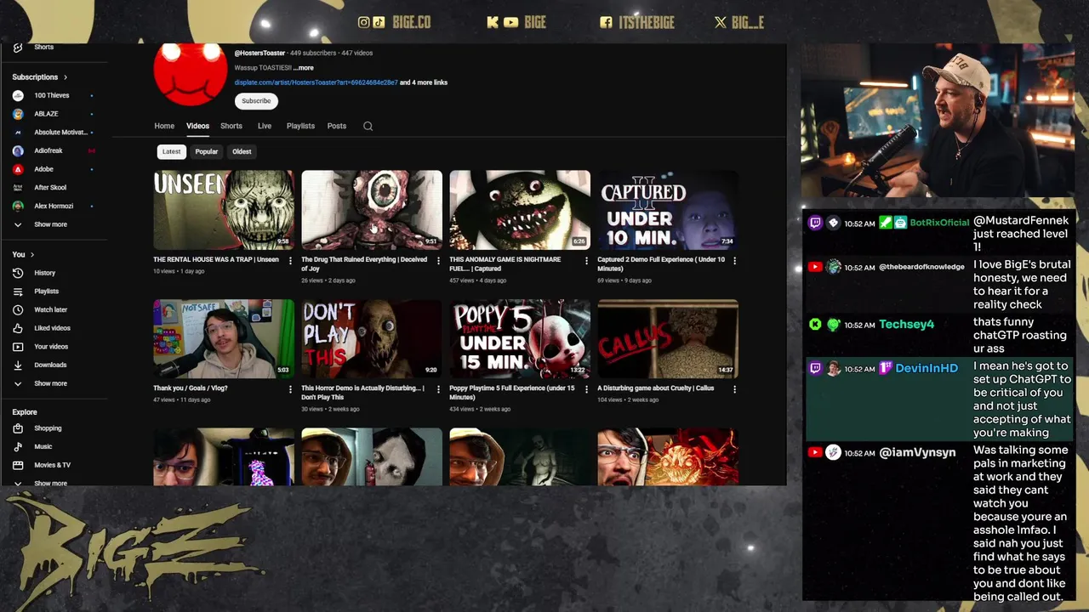Click DevinInHD username in chat overlay
Viewport: 1089px width, 612px height.
(927, 368)
